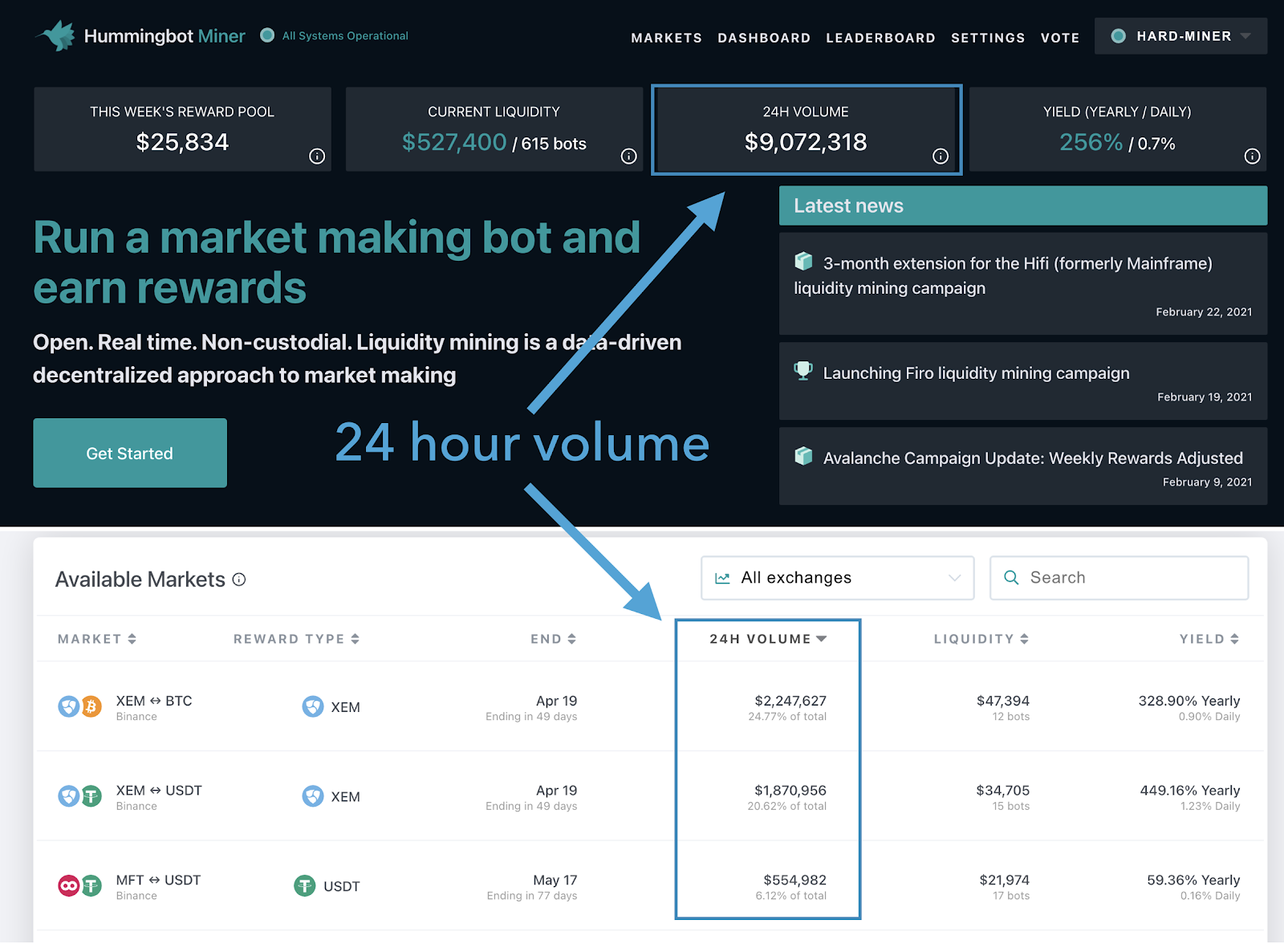
Task: Sort table by Yield column
Action: tap(1209, 639)
